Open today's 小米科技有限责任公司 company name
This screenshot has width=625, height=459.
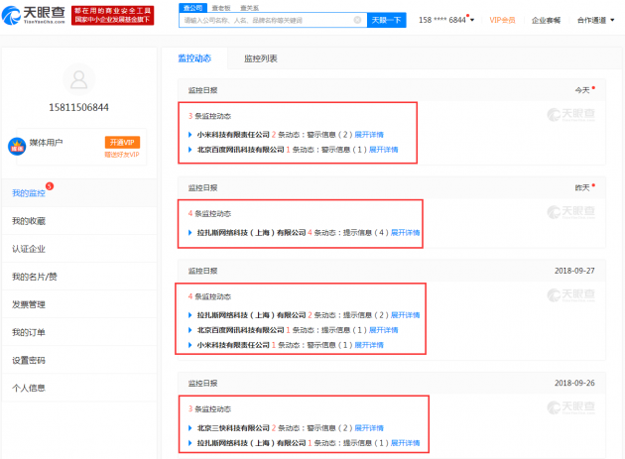pyautogui.click(x=233, y=135)
